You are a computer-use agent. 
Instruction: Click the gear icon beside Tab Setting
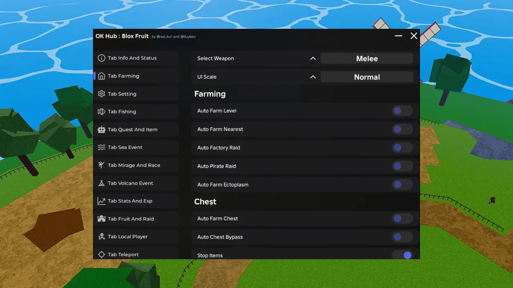coord(101,94)
